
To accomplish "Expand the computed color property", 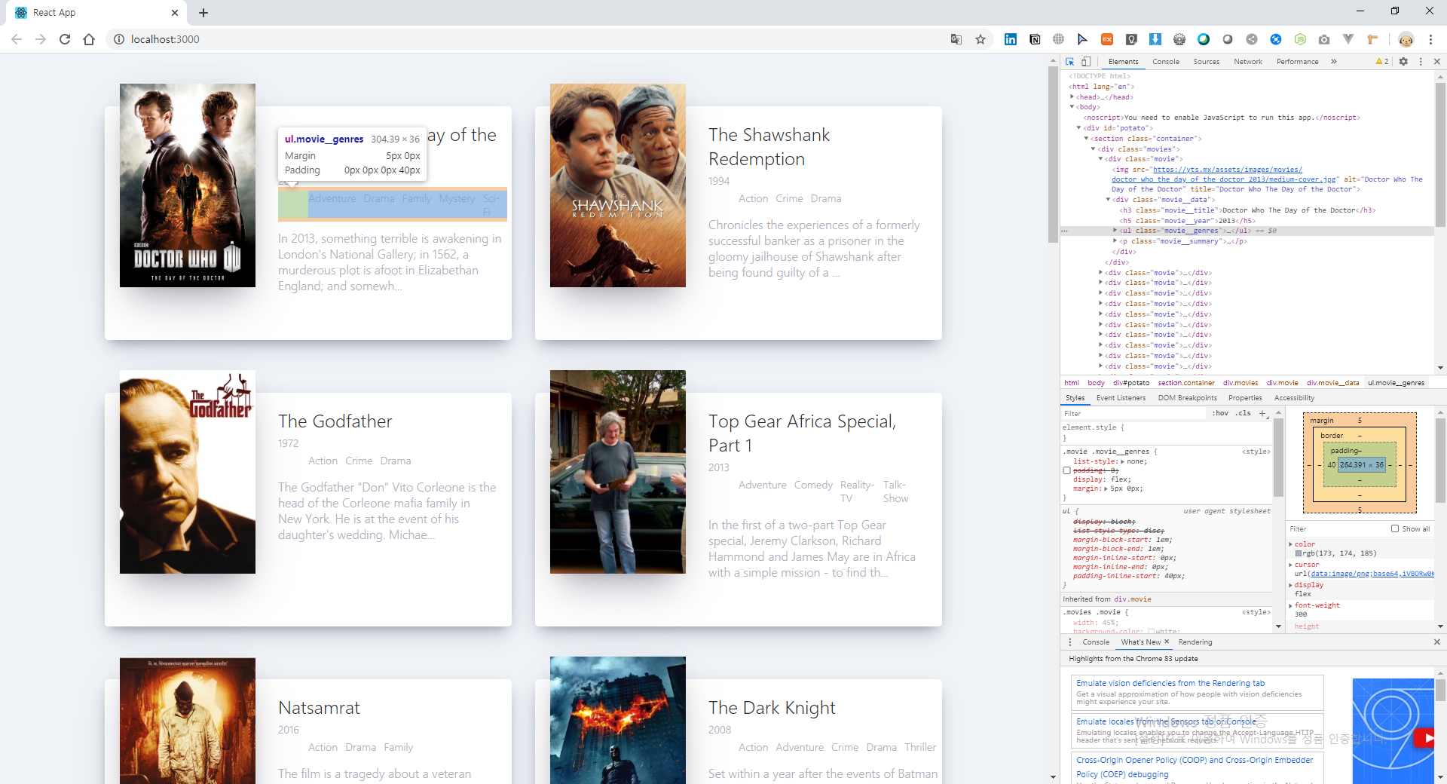I will pos(1291,544).
